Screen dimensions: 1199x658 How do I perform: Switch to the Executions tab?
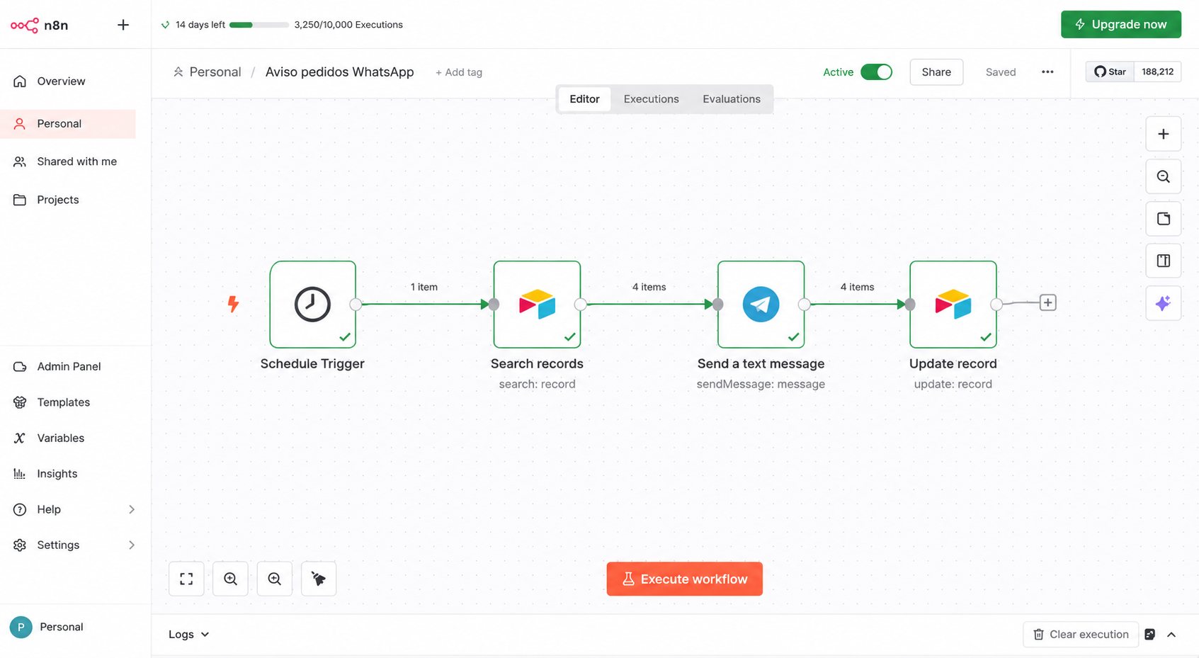651,99
